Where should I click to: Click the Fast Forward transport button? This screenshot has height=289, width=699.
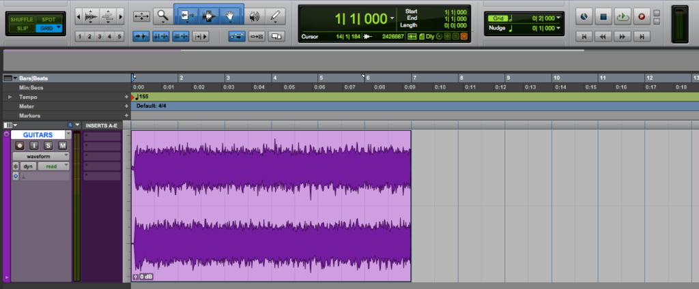point(623,37)
